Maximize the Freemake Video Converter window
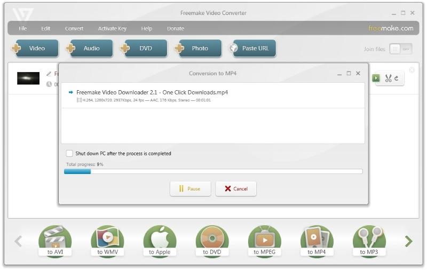This screenshot has height=270, width=427. point(403,13)
